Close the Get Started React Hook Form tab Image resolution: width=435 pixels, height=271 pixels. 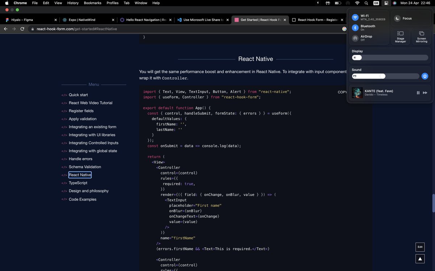285,20
